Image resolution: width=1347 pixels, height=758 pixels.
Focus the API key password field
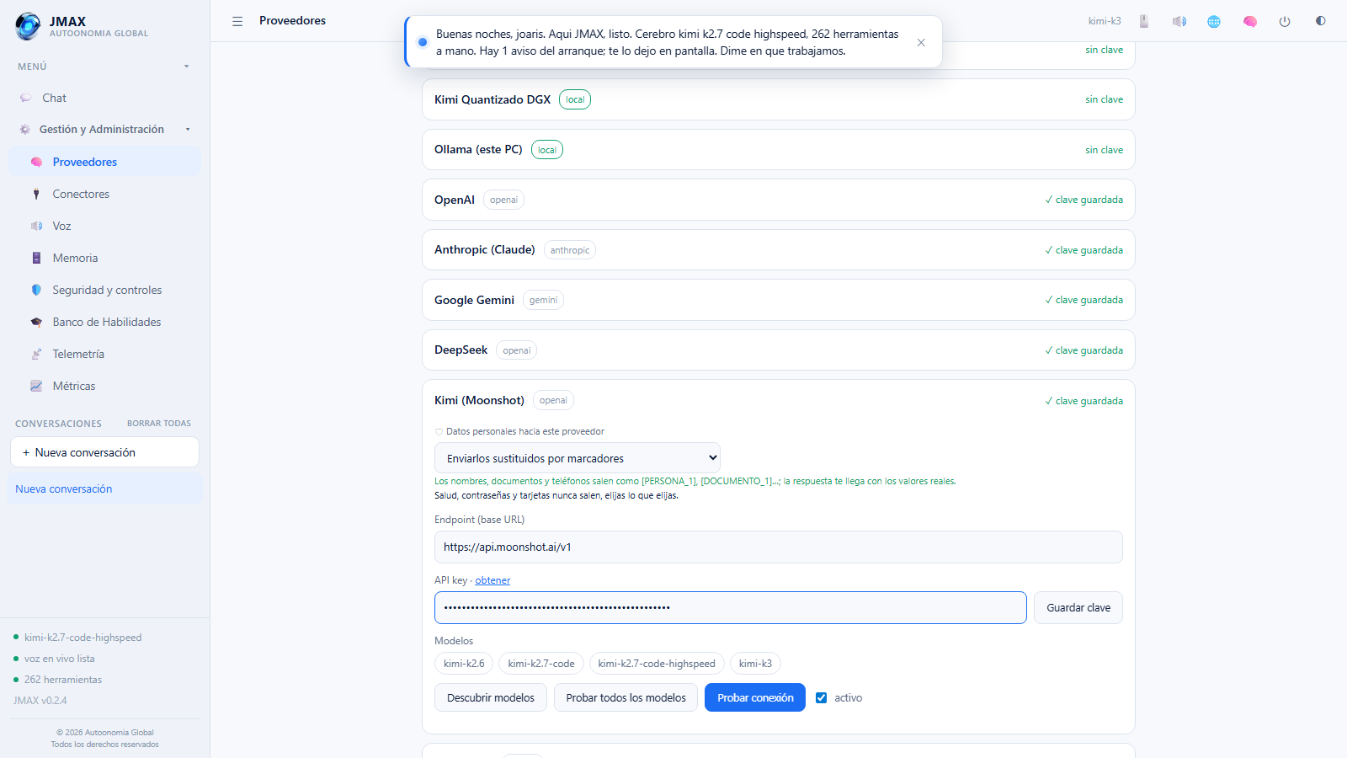tap(731, 607)
